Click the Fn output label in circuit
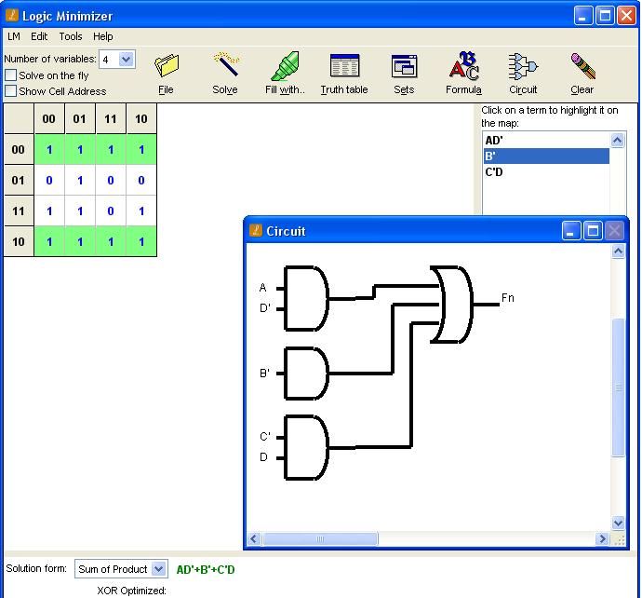The height and width of the screenshot is (598, 642). (x=508, y=297)
